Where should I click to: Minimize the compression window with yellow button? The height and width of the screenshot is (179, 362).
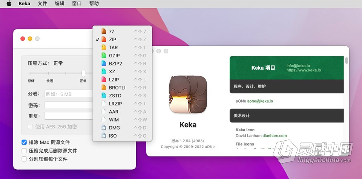click(30, 39)
